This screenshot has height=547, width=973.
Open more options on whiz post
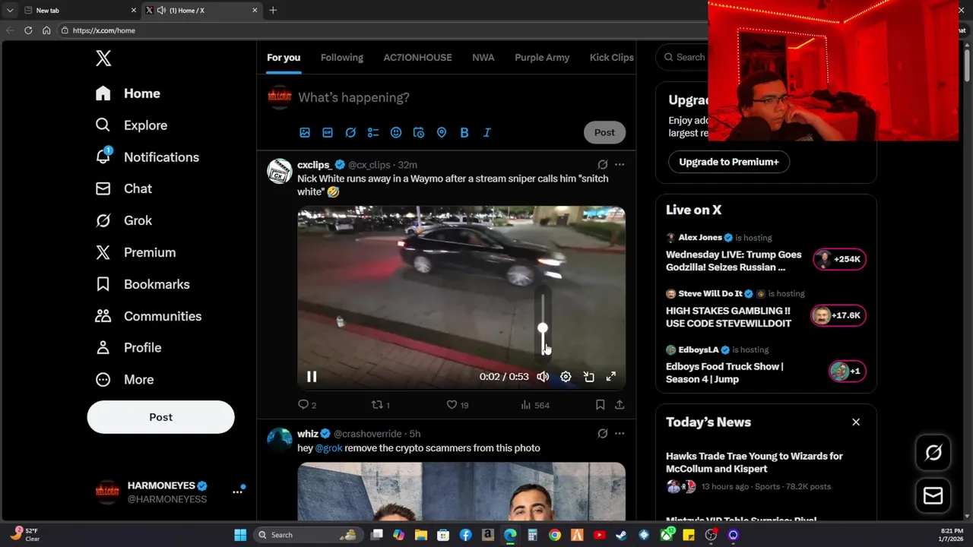[620, 434]
